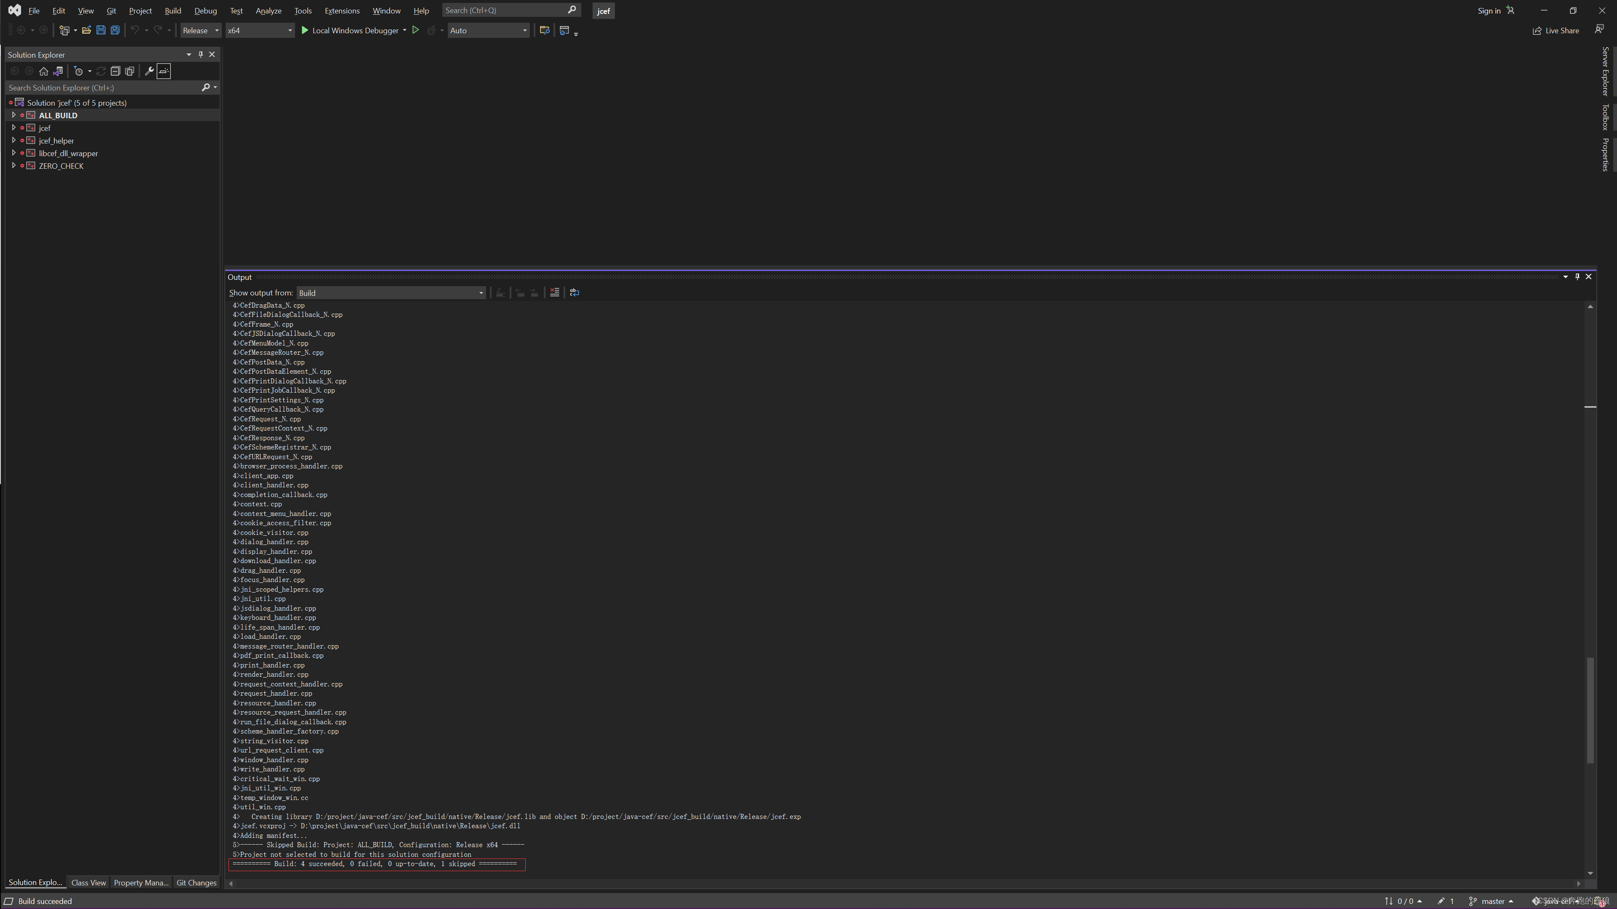Toggle Preview Selected Items in Solution Explorer
Viewport: 1617px width, 909px height.
[164, 71]
